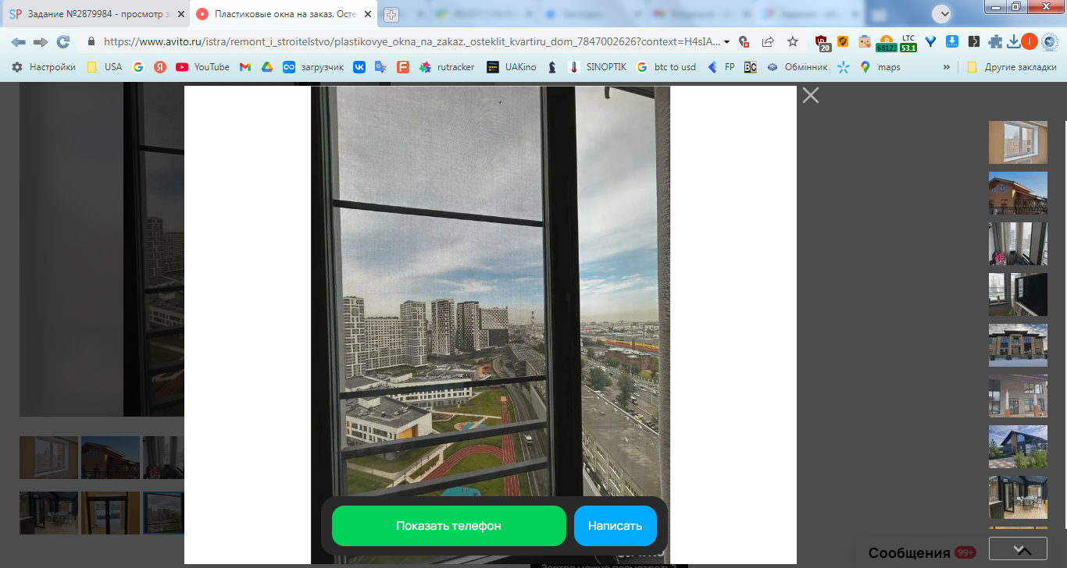Open the Gmail bookmark icon
This screenshot has width=1067, height=568.
[x=245, y=67]
